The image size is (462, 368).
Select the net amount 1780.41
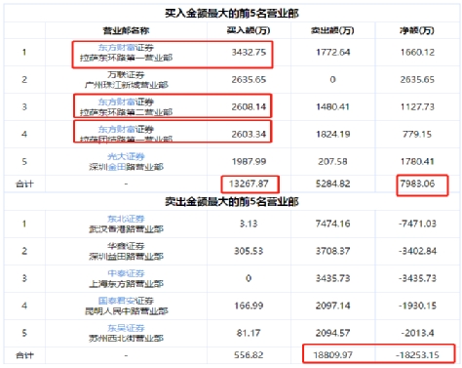tap(417, 162)
